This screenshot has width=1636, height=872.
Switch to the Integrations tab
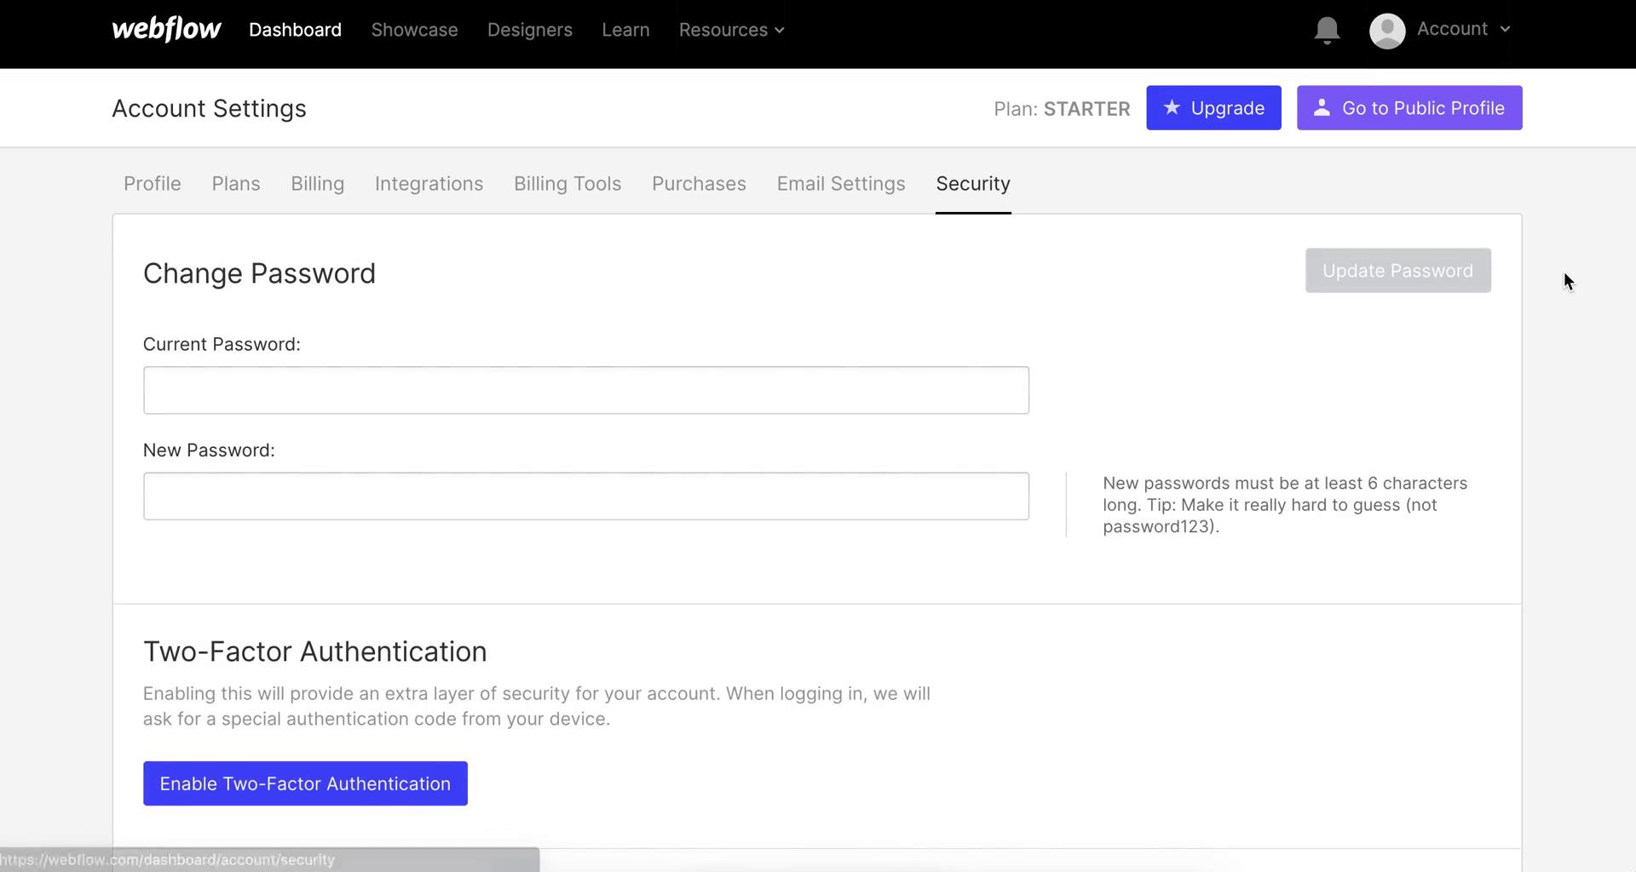429,184
